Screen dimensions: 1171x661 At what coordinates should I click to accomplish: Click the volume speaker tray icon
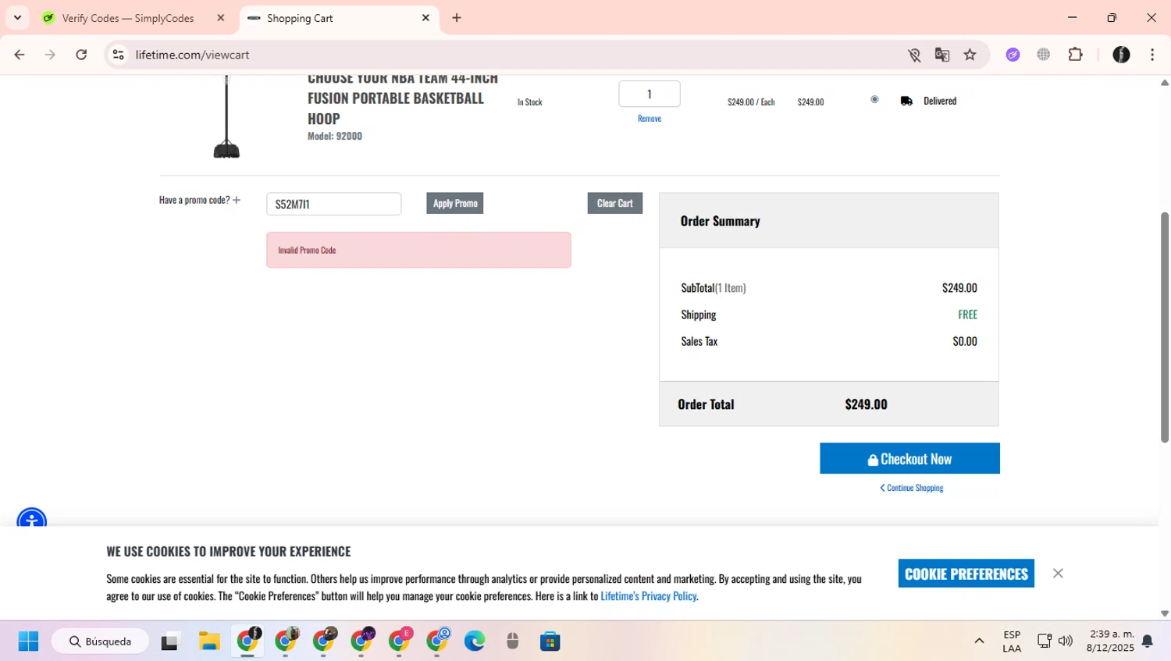point(1066,641)
